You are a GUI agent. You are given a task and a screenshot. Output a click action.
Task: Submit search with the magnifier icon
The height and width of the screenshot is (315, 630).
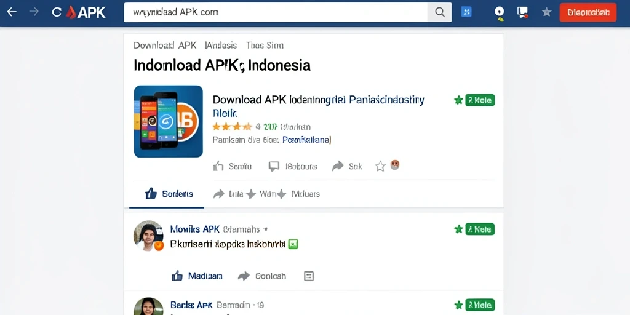[440, 12]
